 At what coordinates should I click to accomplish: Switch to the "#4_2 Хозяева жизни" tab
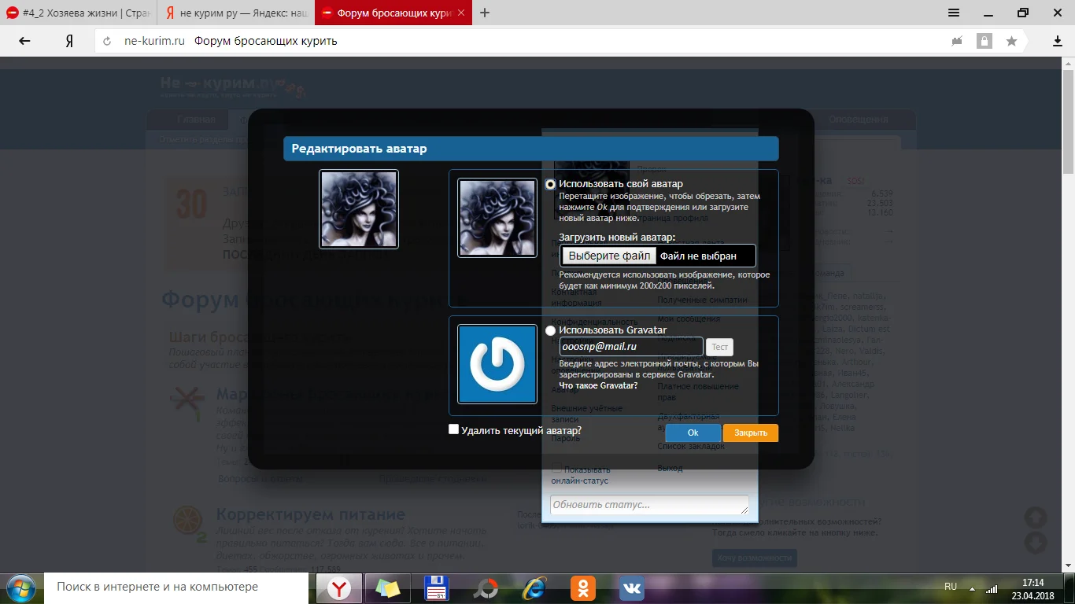point(78,13)
